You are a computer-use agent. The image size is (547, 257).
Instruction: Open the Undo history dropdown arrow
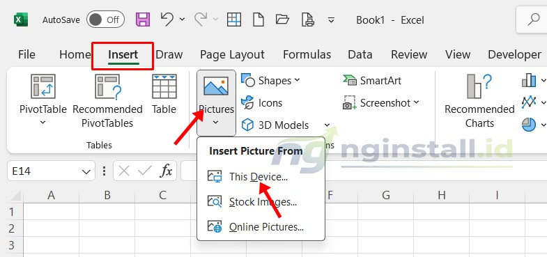click(182, 20)
